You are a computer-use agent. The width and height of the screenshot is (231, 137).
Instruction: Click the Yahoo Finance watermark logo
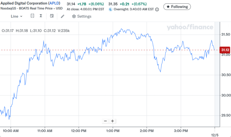point(190,27)
